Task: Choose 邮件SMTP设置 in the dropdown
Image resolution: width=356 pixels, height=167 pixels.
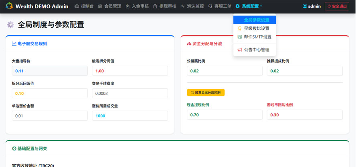Action: 255,37
